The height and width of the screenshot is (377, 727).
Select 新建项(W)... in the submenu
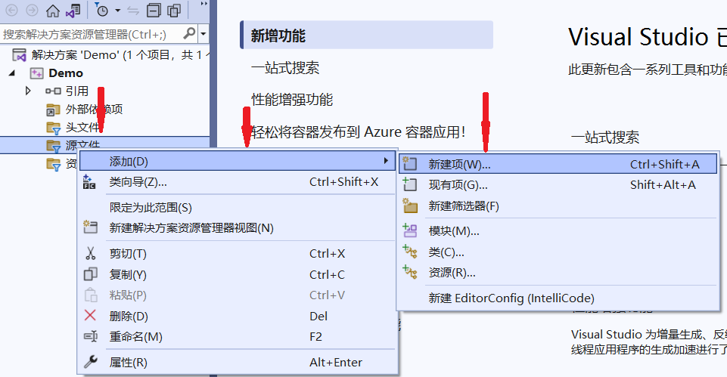(x=558, y=164)
